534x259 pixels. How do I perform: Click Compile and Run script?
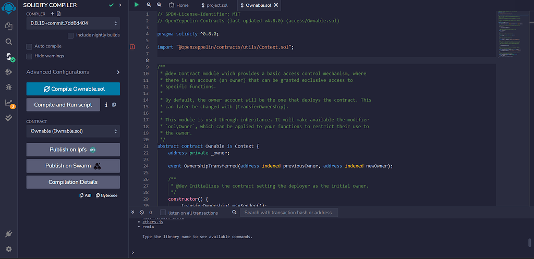[63, 105]
